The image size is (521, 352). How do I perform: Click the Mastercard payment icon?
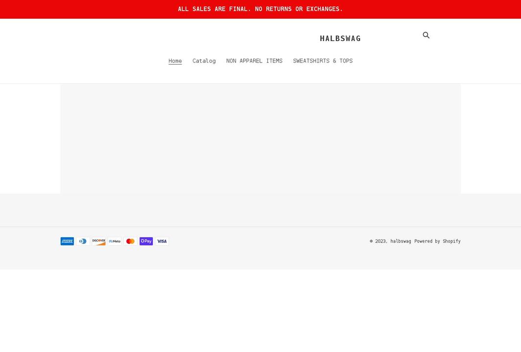point(130,241)
